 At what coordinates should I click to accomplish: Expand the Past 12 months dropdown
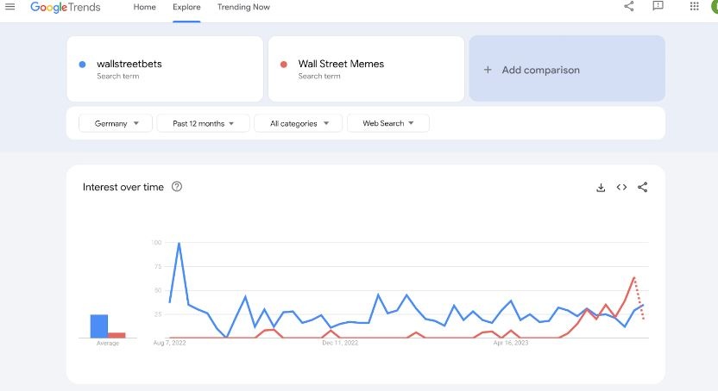[x=203, y=123]
